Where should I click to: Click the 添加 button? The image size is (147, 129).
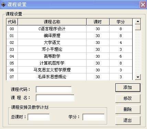coord(128,87)
